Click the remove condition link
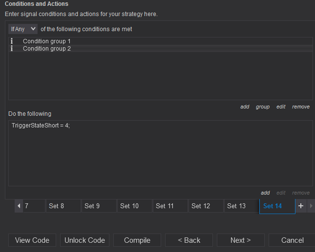 pyautogui.click(x=301, y=107)
